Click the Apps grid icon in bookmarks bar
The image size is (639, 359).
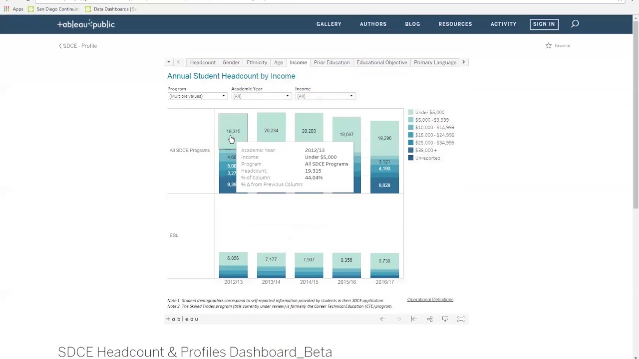(6, 9)
